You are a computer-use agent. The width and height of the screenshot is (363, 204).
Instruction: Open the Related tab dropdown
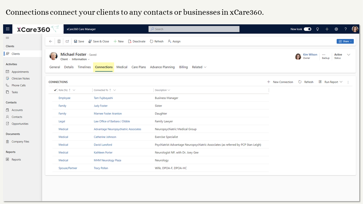pyautogui.click(x=199, y=67)
